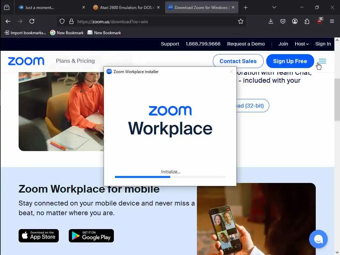
Task: Open Firefox tracking protection shield
Action: pos(62,22)
